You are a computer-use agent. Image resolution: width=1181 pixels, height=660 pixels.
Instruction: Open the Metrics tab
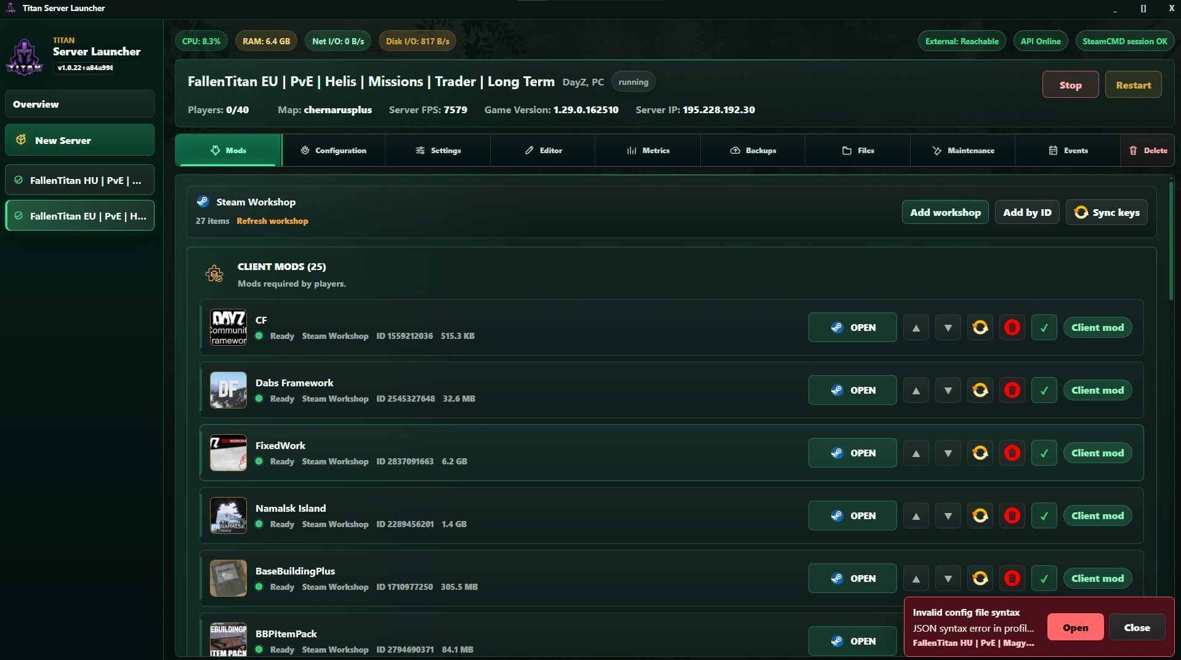(648, 150)
